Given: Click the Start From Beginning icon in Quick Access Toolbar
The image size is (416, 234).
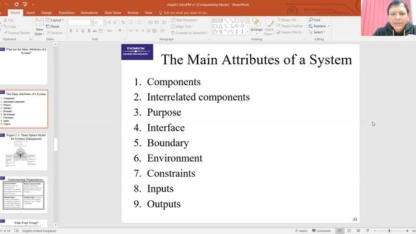Looking at the screenshot, I should click(x=25, y=5).
